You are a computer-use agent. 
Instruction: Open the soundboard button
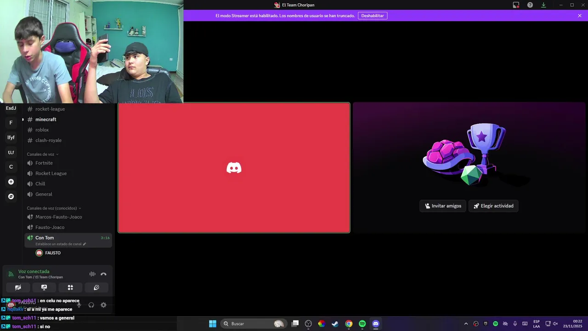pos(96,287)
